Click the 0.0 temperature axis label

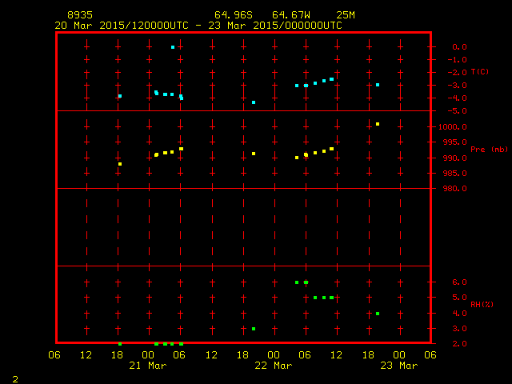459,46
